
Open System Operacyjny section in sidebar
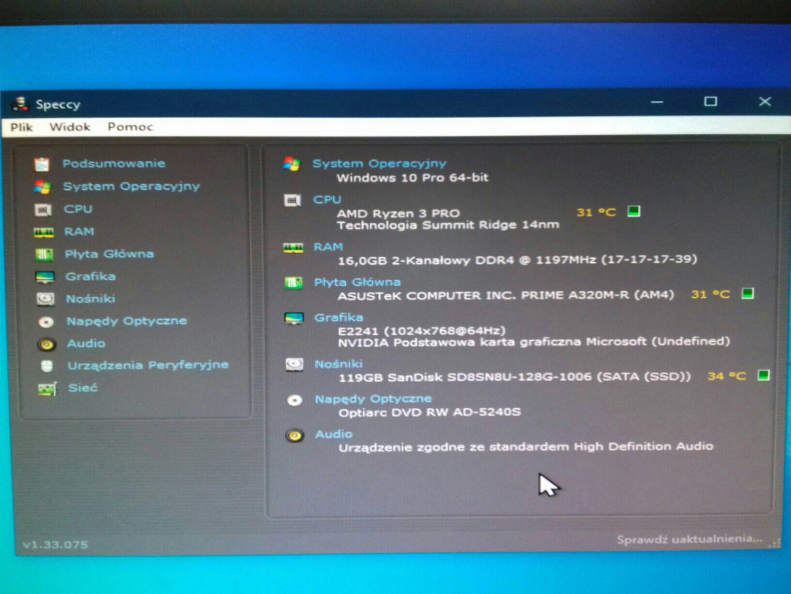point(131,187)
